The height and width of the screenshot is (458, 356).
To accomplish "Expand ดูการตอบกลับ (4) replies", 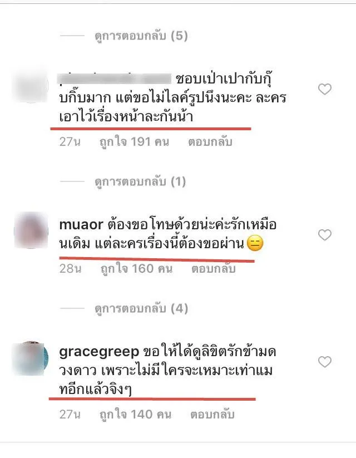I will coord(141,308).
